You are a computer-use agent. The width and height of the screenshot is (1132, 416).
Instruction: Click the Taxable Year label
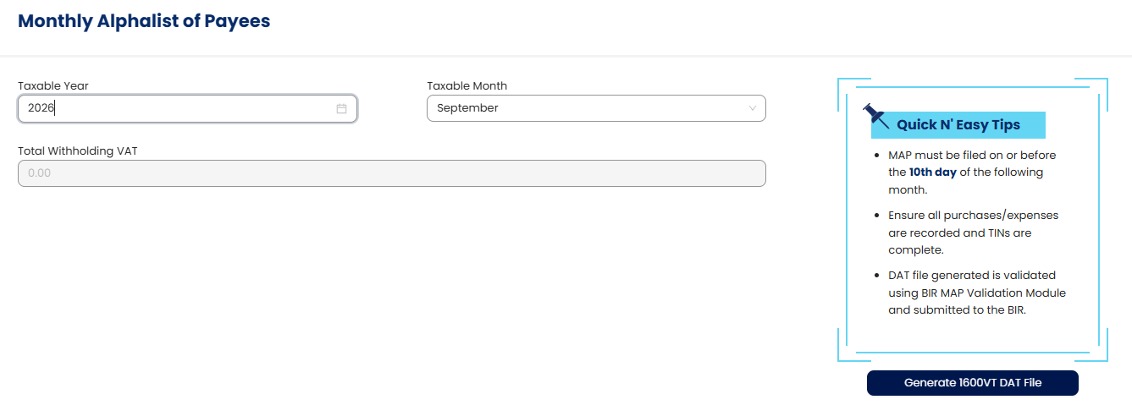[x=53, y=85]
